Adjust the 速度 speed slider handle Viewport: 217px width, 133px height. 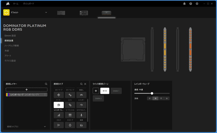coord(152,93)
